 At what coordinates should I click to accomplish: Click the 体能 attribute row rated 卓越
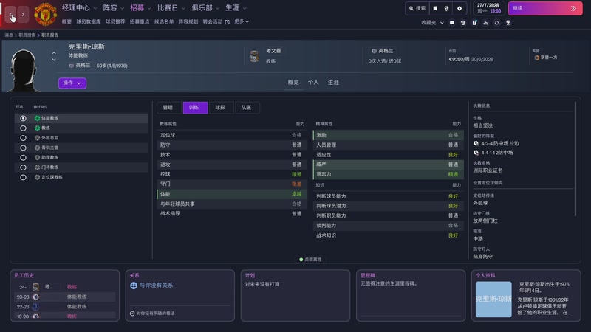tap(232, 194)
